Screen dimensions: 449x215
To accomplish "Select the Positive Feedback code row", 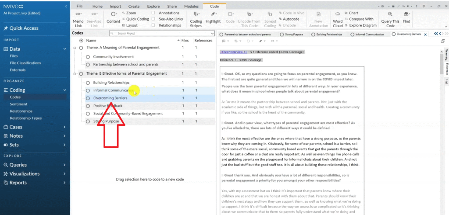I will pyautogui.click(x=108, y=106).
